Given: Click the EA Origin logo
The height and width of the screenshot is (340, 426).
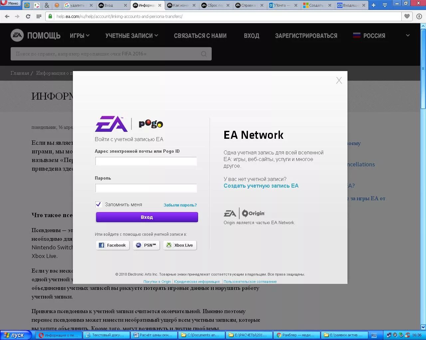Looking at the screenshot, I should (244, 213).
